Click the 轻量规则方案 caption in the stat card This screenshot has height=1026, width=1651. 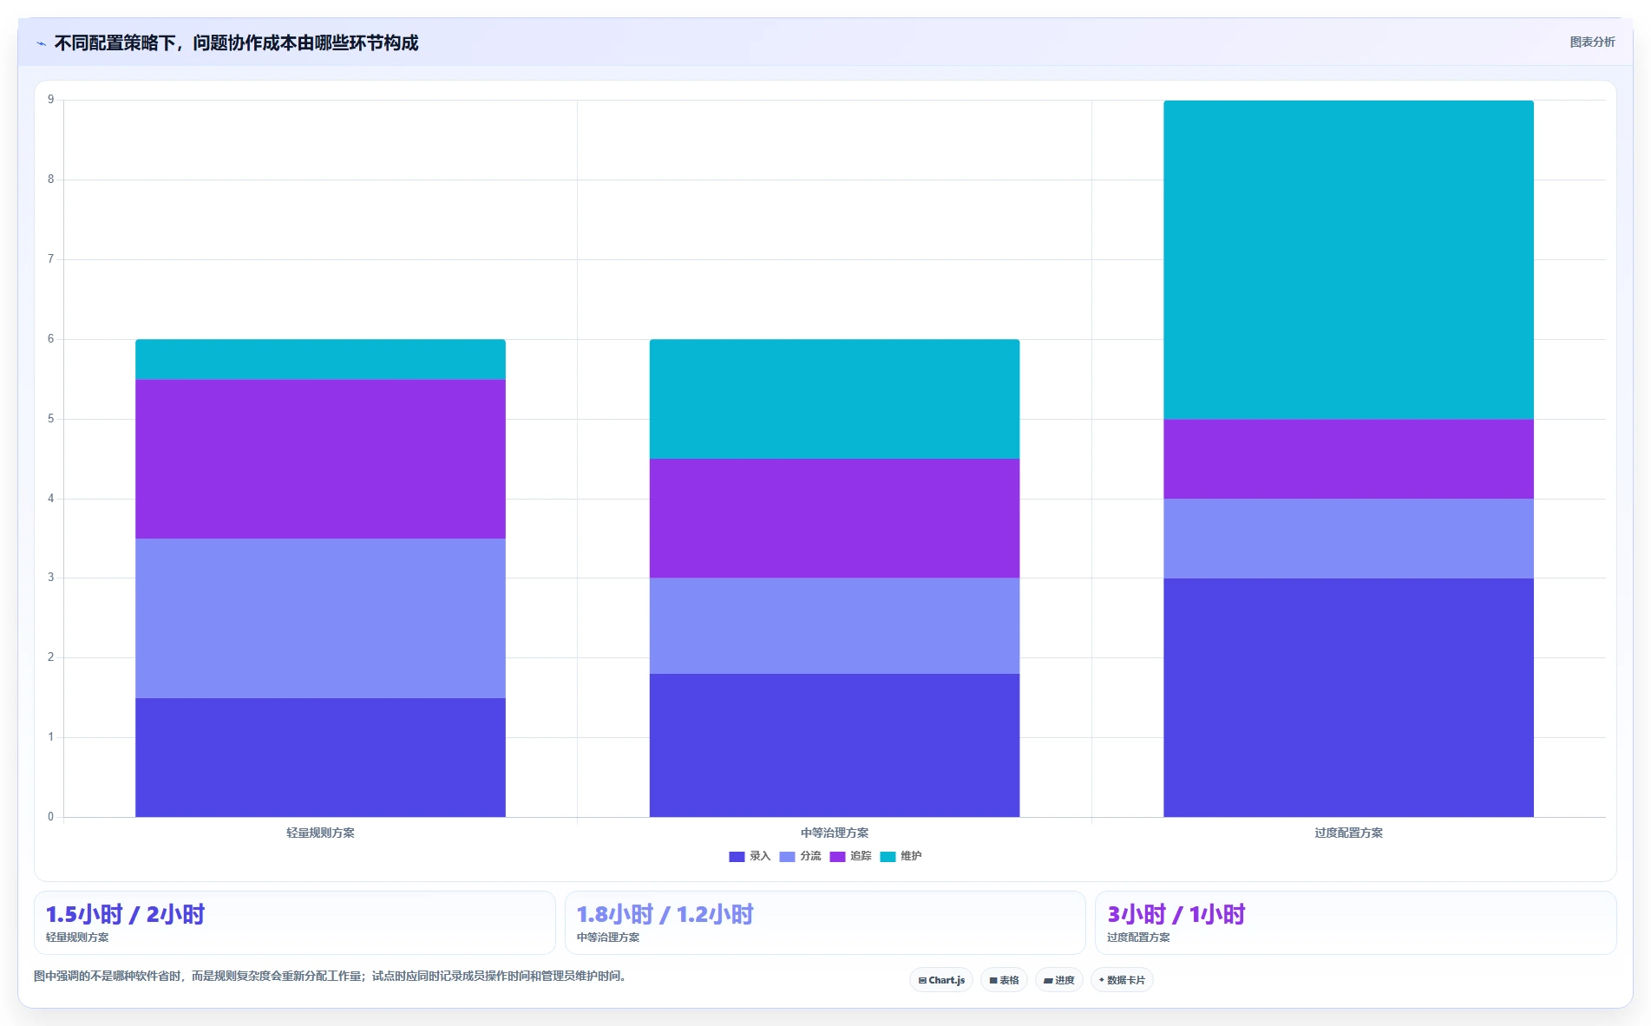pyautogui.click(x=77, y=938)
